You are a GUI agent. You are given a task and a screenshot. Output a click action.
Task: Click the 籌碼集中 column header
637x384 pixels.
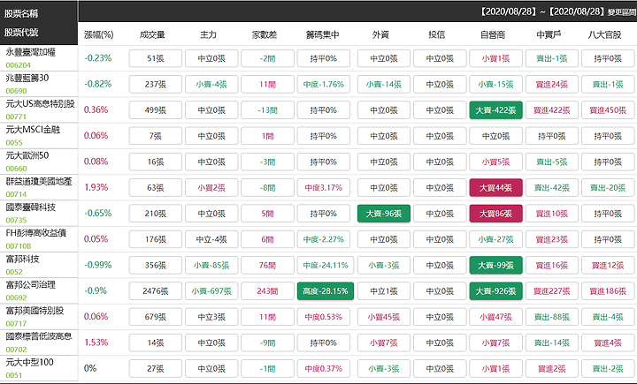[x=322, y=35]
